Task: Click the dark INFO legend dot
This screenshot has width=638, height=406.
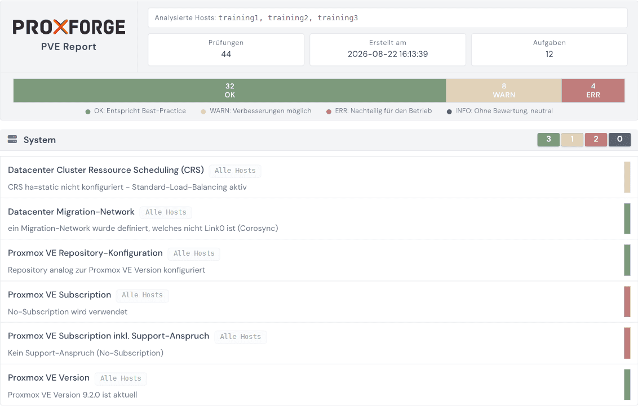Action: click(x=449, y=111)
